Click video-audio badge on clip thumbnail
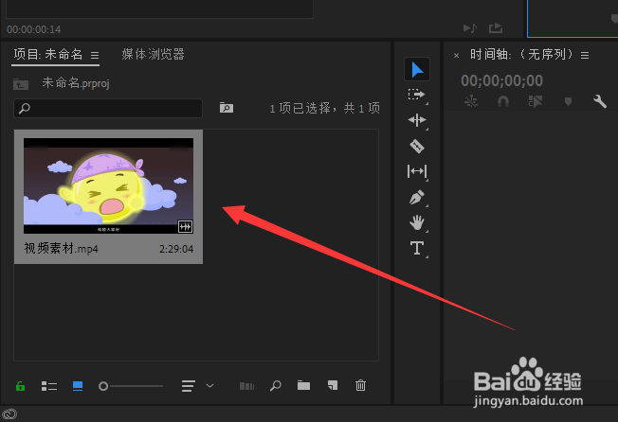 pos(185,226)
